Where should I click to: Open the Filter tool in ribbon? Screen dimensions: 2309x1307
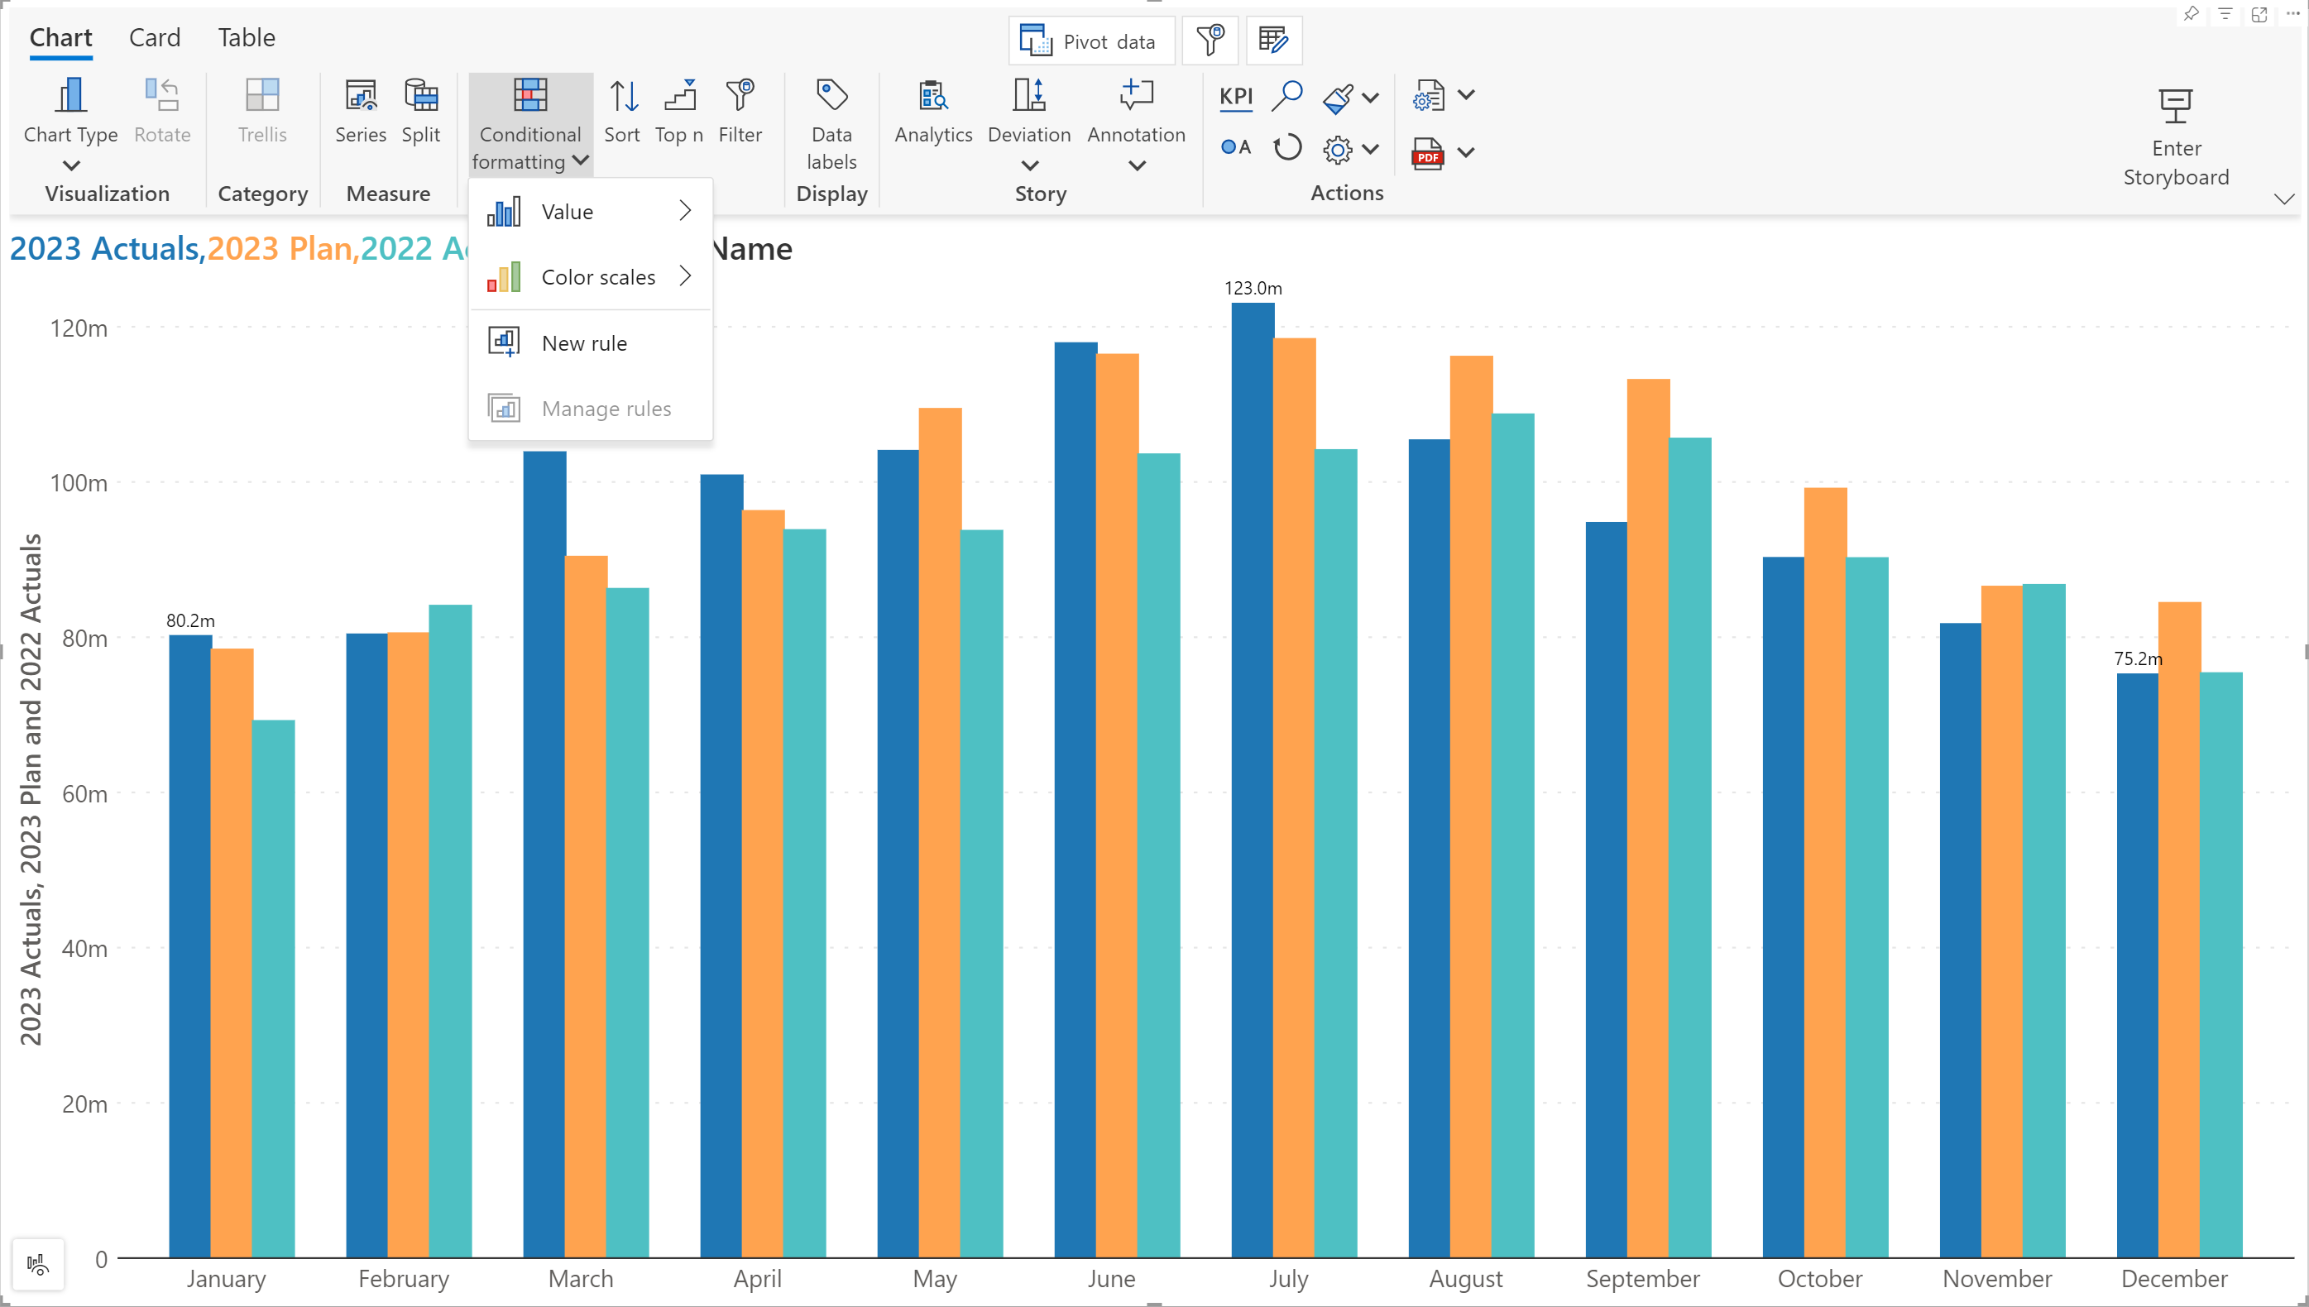pyautogui.click(x=740, y=110)
